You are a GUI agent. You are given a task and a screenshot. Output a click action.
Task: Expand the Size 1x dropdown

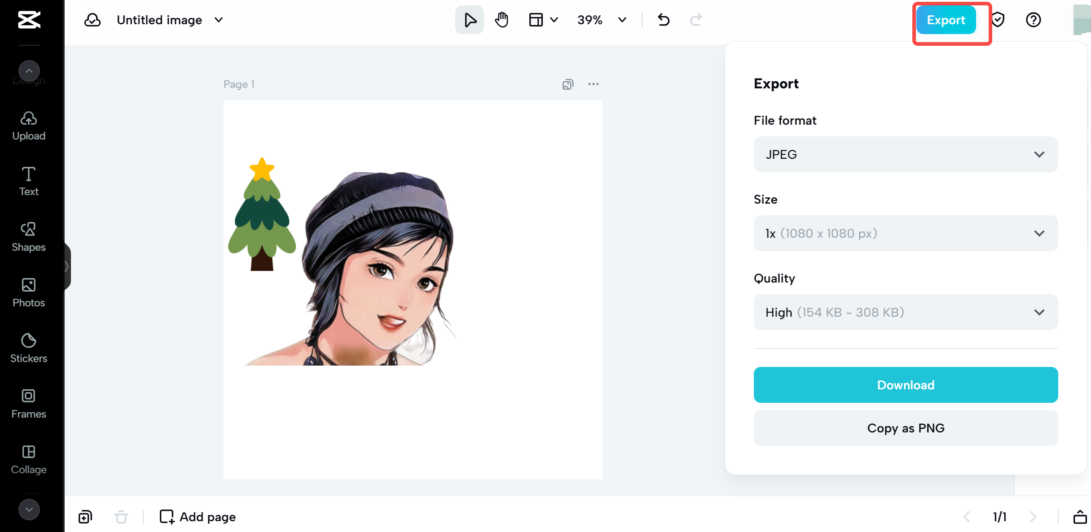pos(906,233)
